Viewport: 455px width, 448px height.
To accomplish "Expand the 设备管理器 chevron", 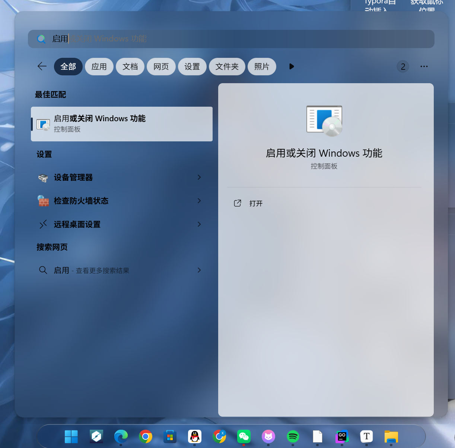I will 199,177.
